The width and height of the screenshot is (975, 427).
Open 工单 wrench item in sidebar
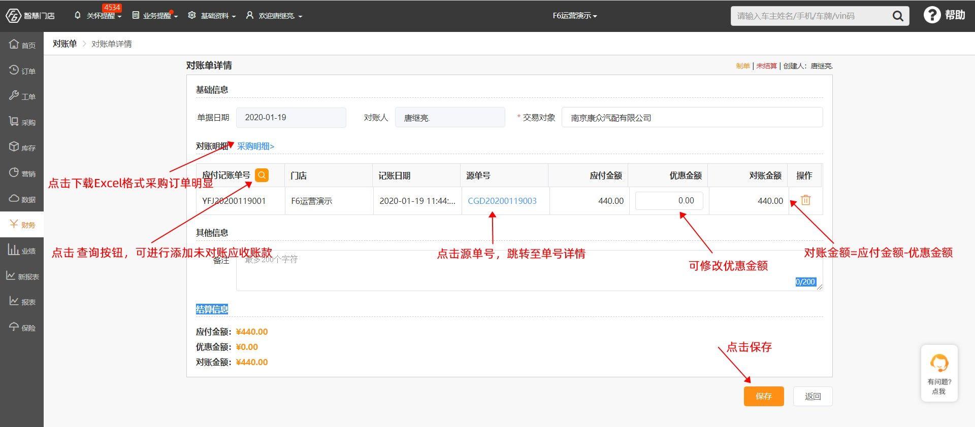22,96
